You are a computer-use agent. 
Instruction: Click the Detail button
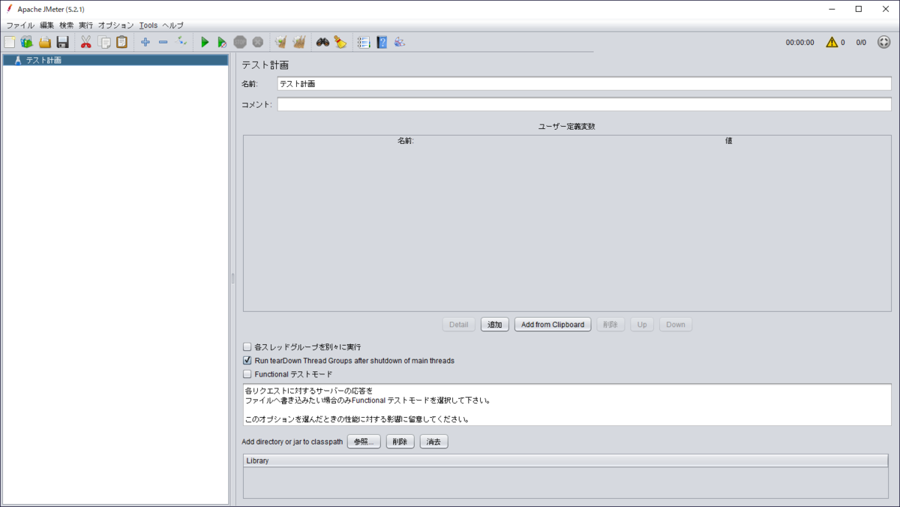(459, 325)
